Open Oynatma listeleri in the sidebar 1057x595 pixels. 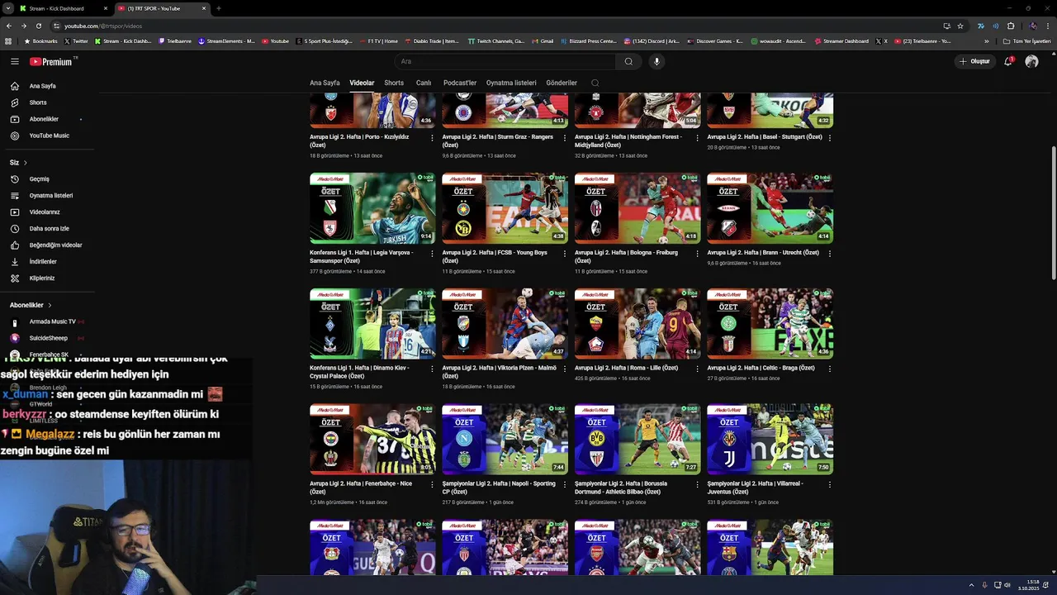point(51,196)
